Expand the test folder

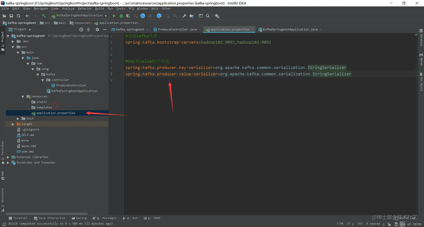point(18,119)
